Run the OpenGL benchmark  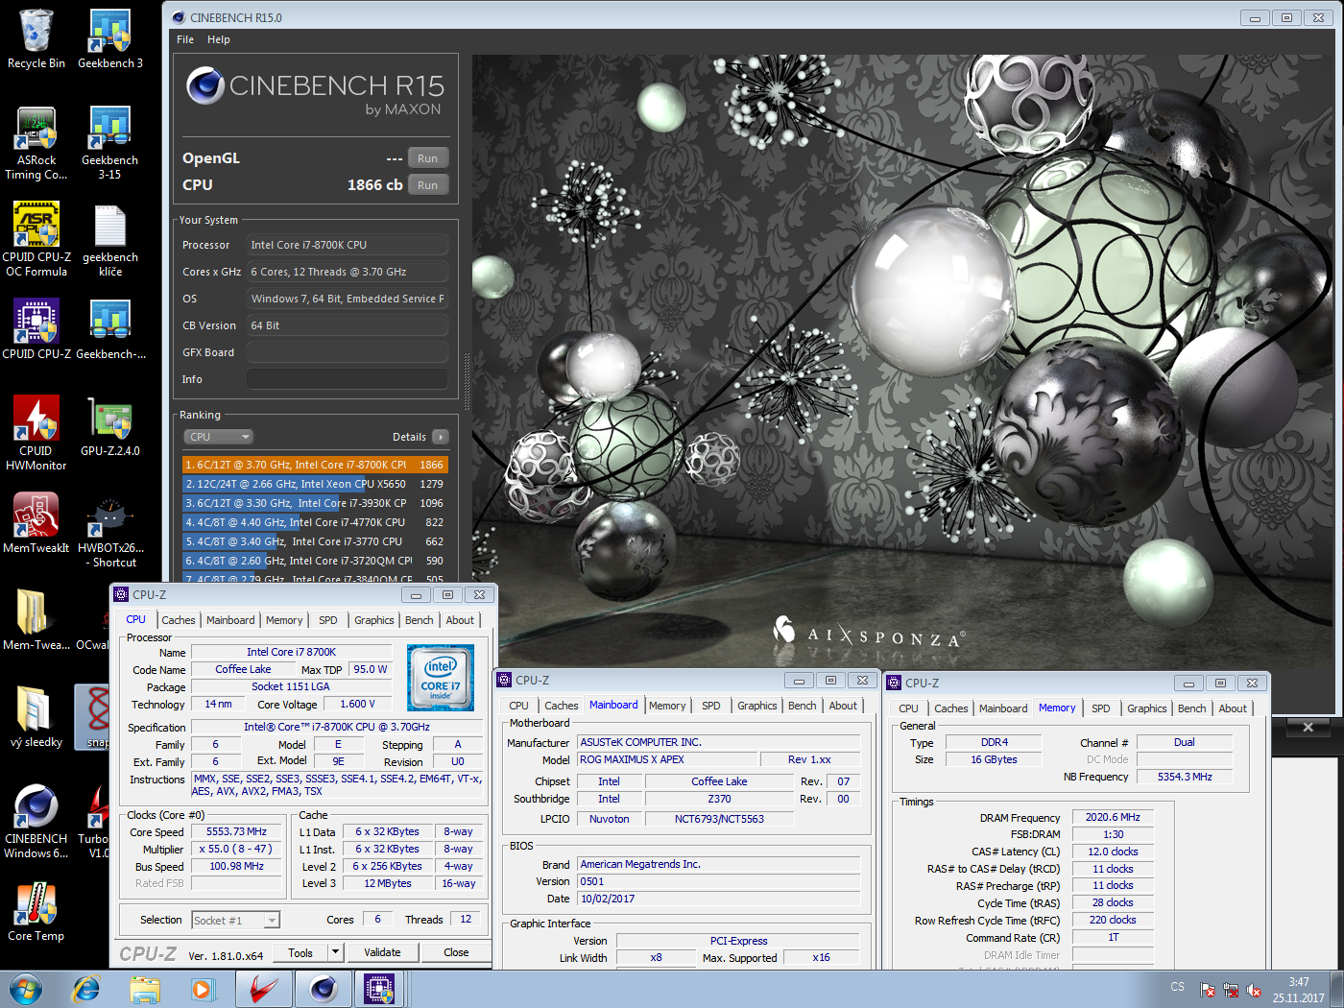(x=427, y=158)
